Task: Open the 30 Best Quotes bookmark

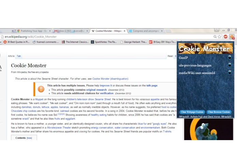Action: click(17, 42)
